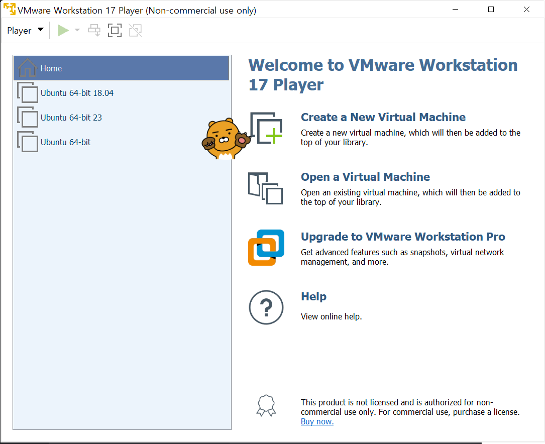This screenshot has width=545, height=444.
Task: Expand the power options arrow beside play
Action: pyautogui.click(x=77, y=30)
